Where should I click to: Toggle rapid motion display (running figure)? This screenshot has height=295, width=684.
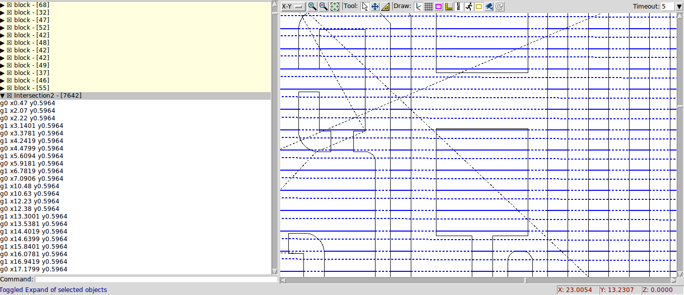click(x=469, y=7)
